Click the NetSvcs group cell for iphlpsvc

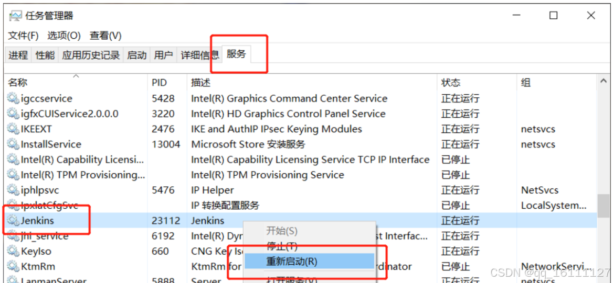(540, 190)
